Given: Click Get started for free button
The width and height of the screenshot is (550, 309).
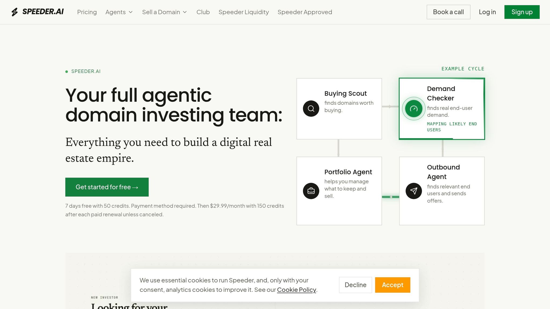Looking at the screenshot, I should (107, 187).
